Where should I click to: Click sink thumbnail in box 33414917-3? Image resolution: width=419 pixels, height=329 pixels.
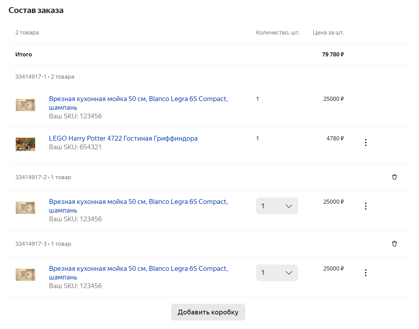[25, 275]
